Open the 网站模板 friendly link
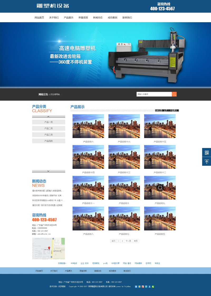 138,263
